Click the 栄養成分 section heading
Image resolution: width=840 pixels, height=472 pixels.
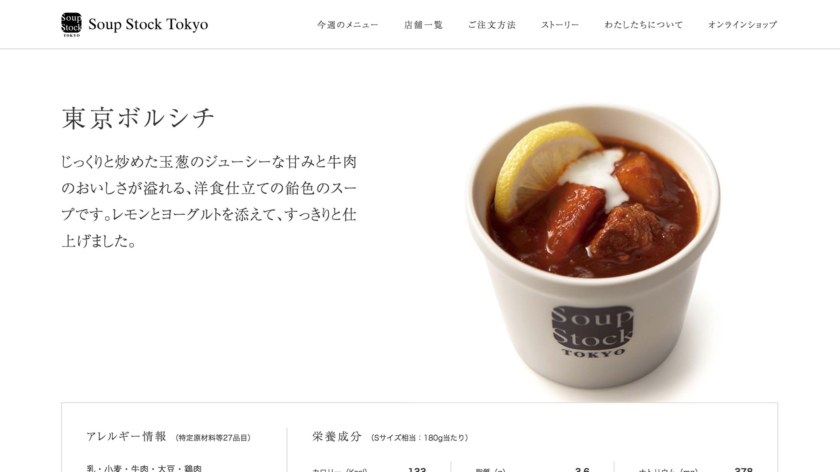[337, 436]
